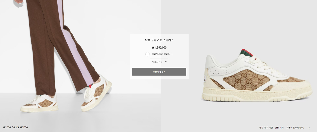
Task: Click the small icon beside the help link
Action: (x=309, y=128)
